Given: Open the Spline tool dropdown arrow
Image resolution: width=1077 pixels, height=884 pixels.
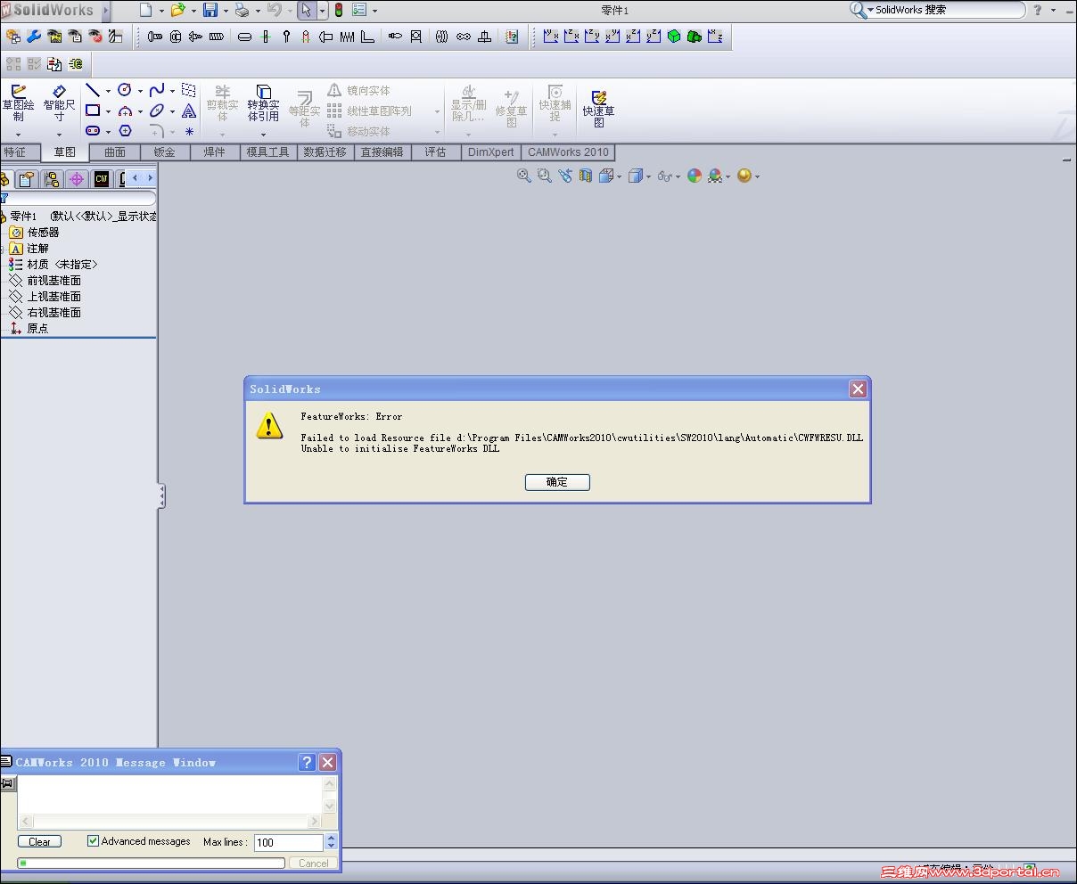Looking at the screenshot, I should (172, 91).
